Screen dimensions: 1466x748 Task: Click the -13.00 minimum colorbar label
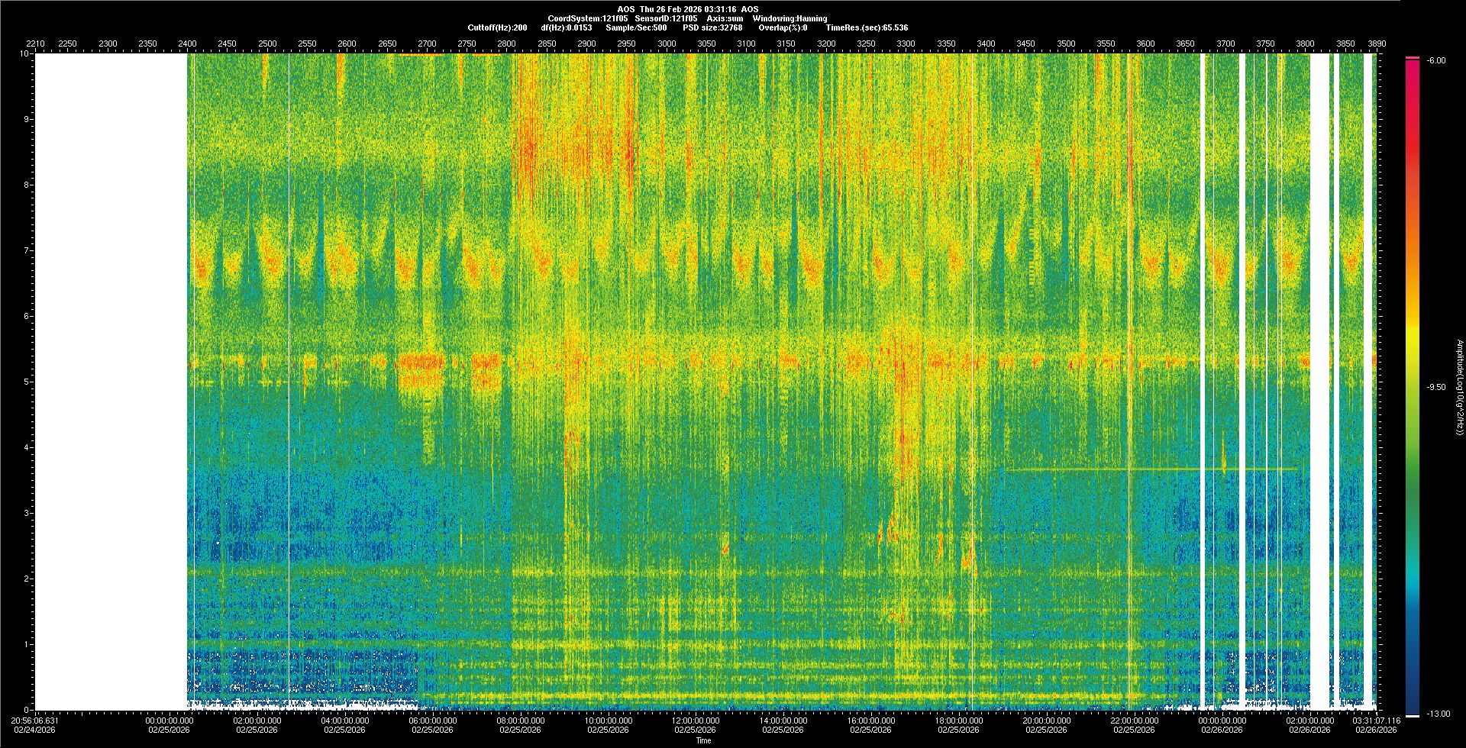click(x=1438, y=714)
